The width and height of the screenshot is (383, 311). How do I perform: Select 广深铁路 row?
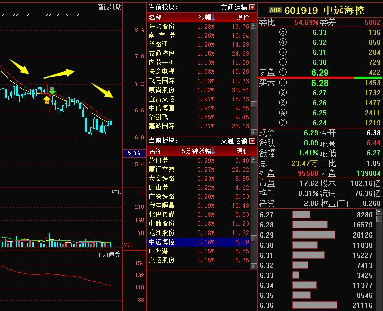(x=199, y=196)
